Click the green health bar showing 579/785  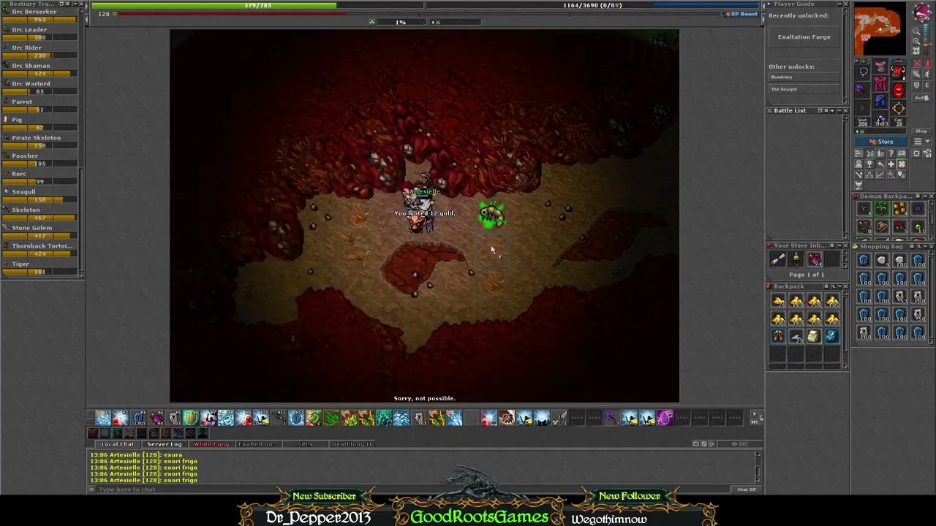coord(257,5)
